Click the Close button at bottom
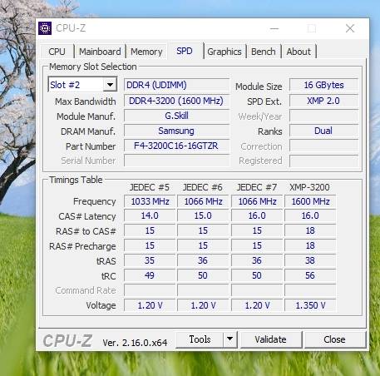The height and width of the screenshot is (376, 380). click(334, 339)
